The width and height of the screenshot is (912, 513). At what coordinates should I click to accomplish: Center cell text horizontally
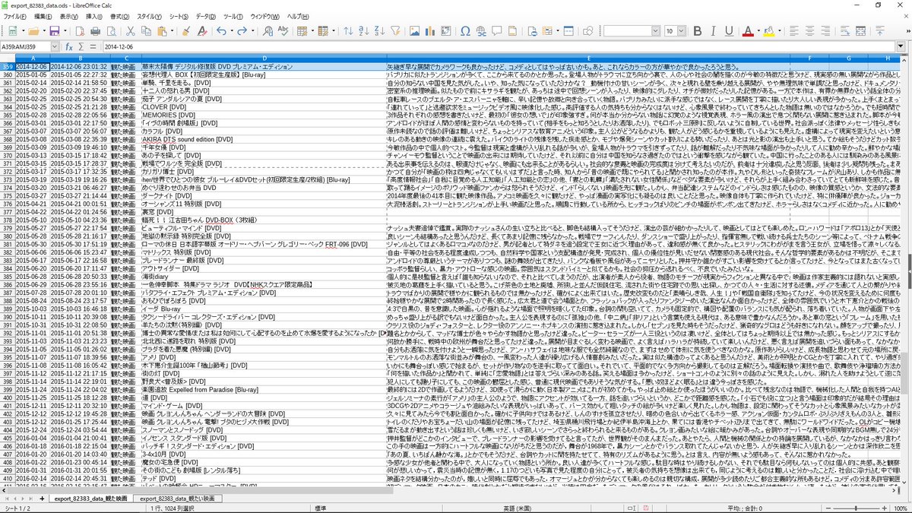click(x=809, y=31)
